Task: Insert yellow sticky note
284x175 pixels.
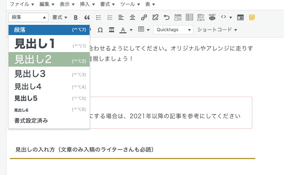Action: coord(252,17)
